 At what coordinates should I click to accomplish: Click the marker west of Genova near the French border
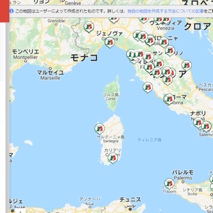coord(89,27)
